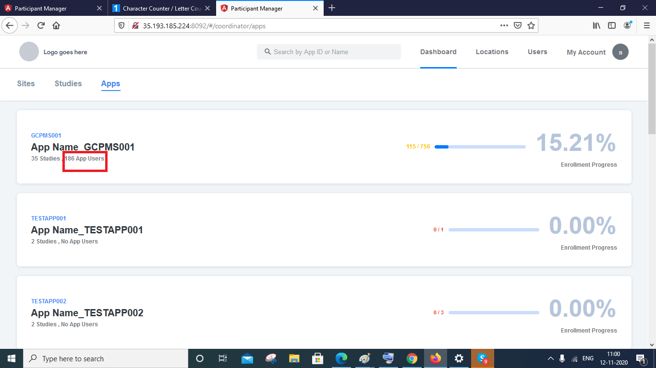The width and height of the screenshot is (656, 368).
Task: Open Skype from the taskbar
Action: 483,358
